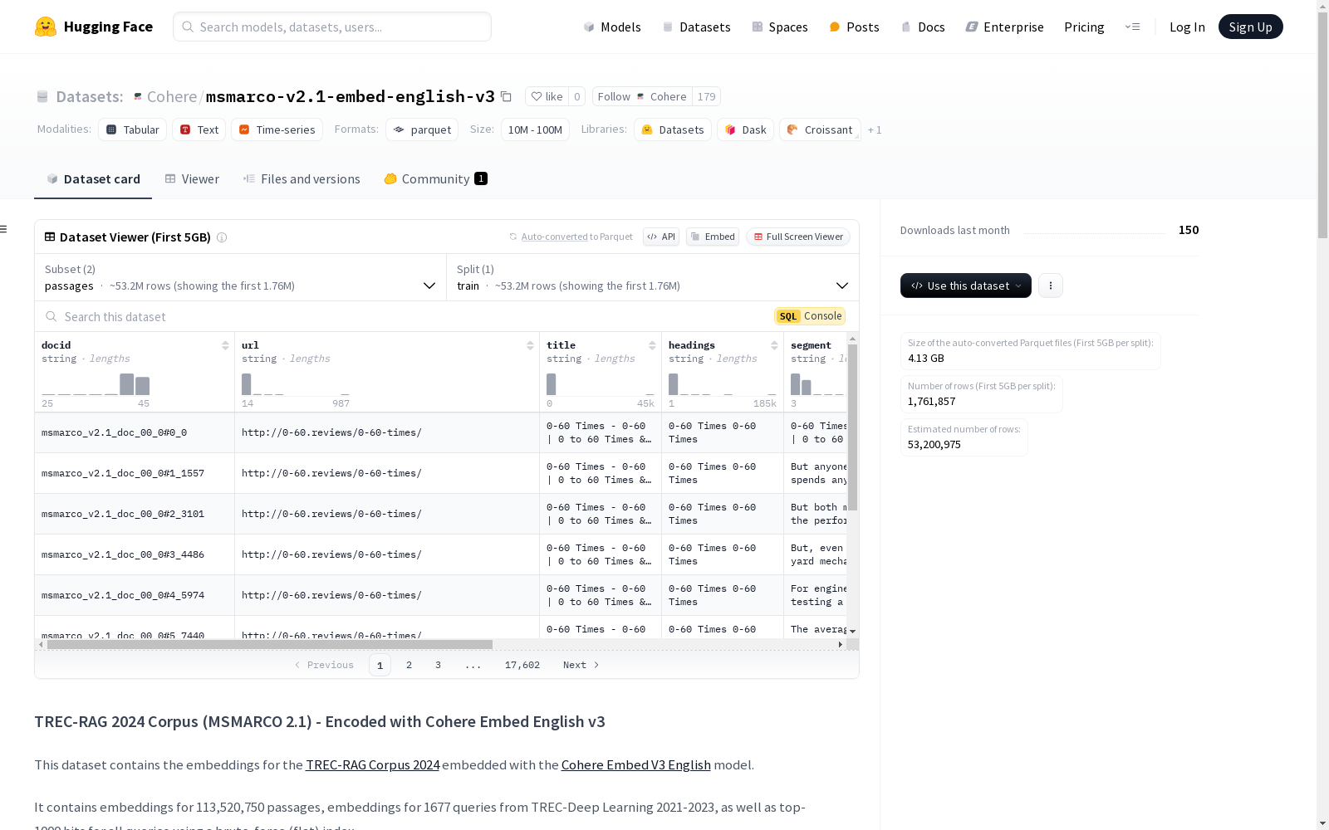Viewport: 1329px width, 830px height.
Task: Jump to last page 17,602
Action: coord(522,665)
